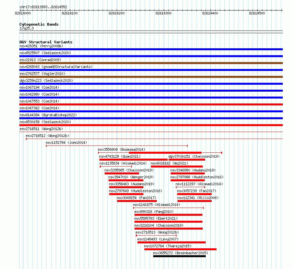Click nsv1067362 (Coe2014) variant label
292x269 pixels.
click(39, 108)
